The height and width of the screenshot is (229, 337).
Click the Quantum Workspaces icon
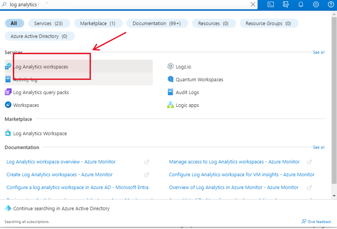point(170,79)
